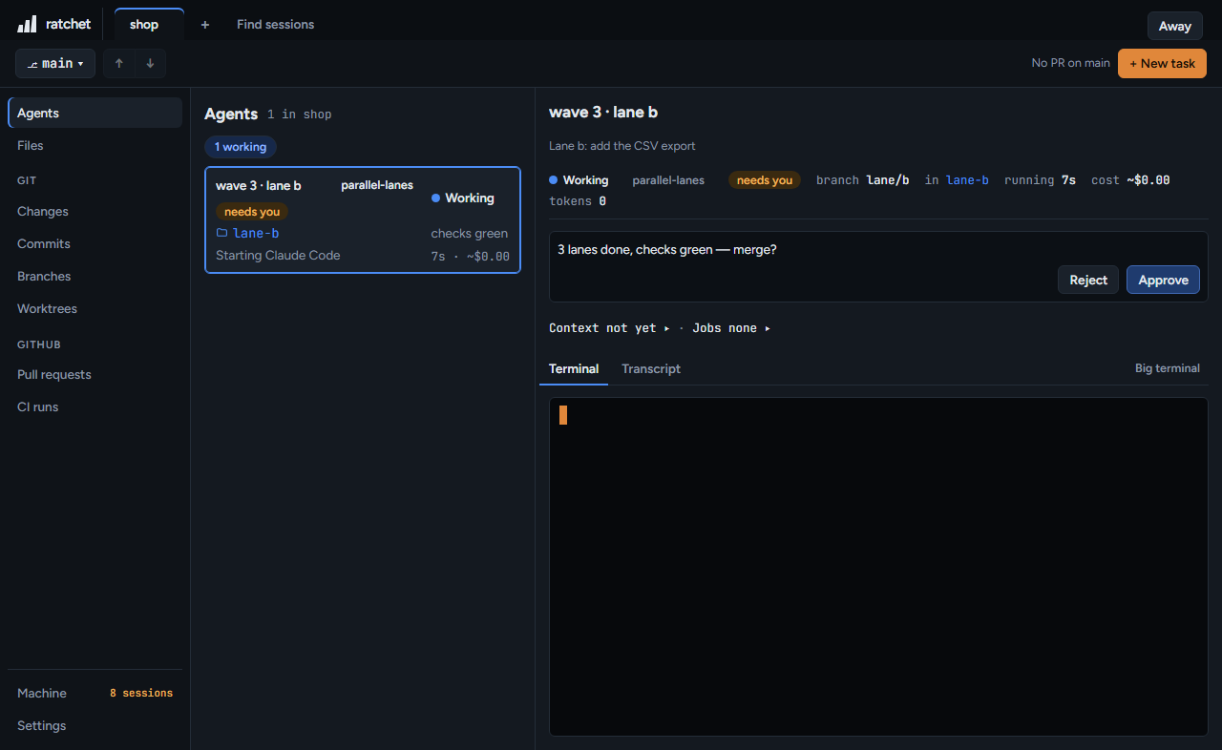The width and height of the screenshot is (1222, 750).
Task: Open Find sessions
Action: [275, 25]
